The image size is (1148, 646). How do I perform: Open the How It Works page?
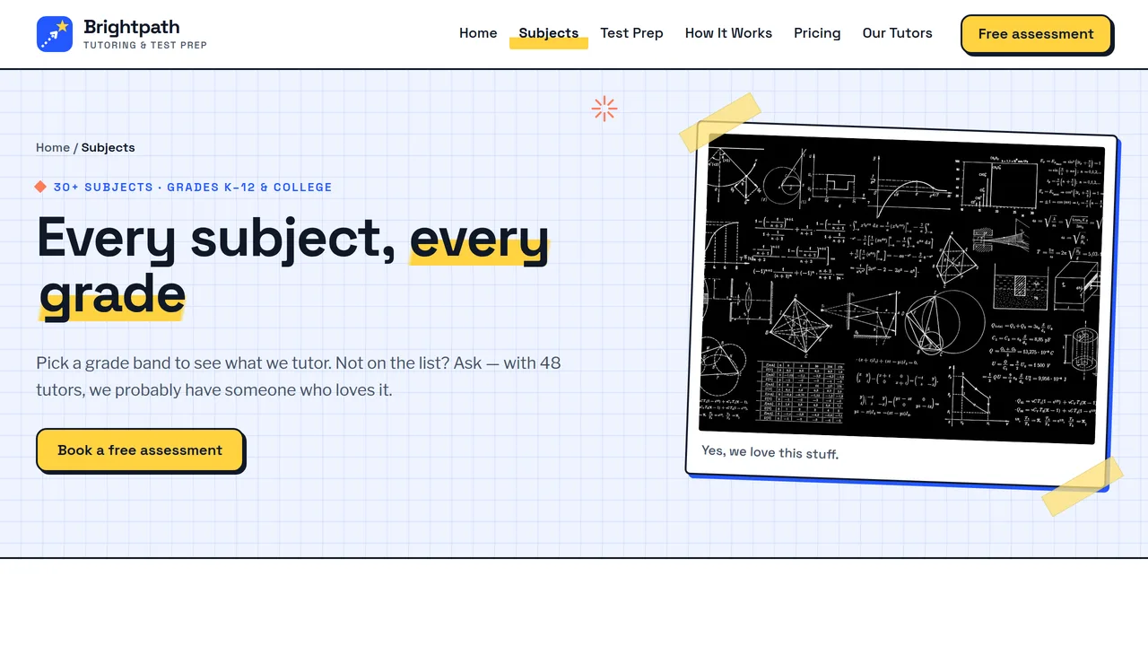(728, 33)
